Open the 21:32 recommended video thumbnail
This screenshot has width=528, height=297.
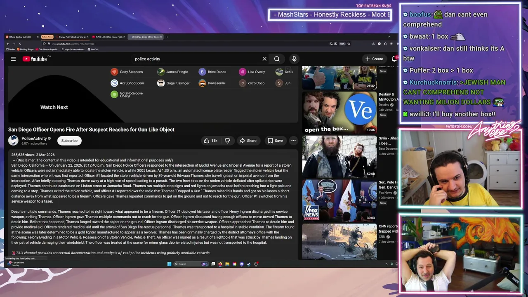[x=339, y=78]
